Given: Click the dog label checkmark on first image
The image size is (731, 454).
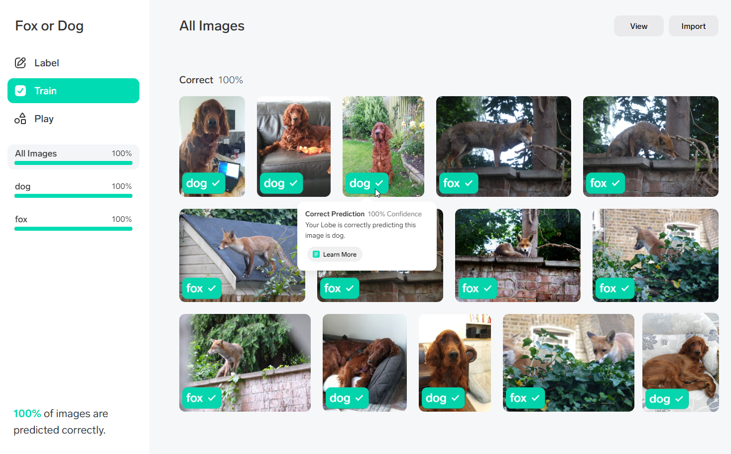Looking at the screenshot, I should coord(216,183).
